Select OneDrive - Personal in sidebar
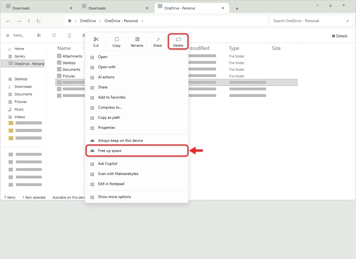Screen dimensions: 356x259 tap(23, 64)
